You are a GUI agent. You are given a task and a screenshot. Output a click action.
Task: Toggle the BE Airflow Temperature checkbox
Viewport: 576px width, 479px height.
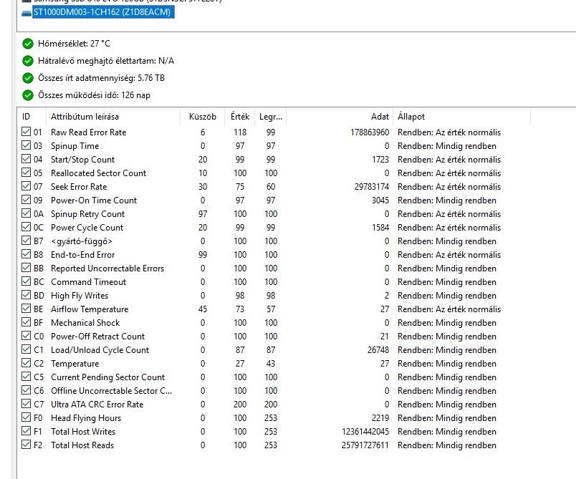(x=26, y=308)
